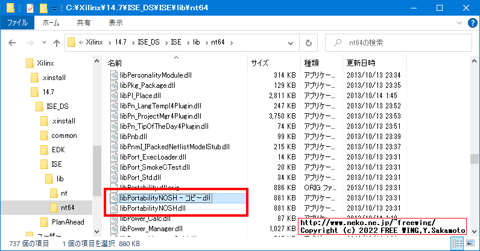Viewport: 480px width, 251px height.
Task: Open recent locations dropdown arrow
Action: point(44,43)
